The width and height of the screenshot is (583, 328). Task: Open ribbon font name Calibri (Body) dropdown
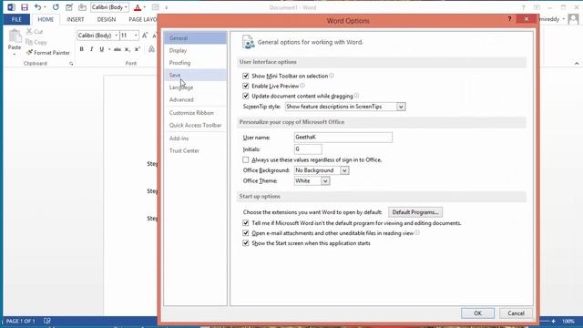[116, 36]
